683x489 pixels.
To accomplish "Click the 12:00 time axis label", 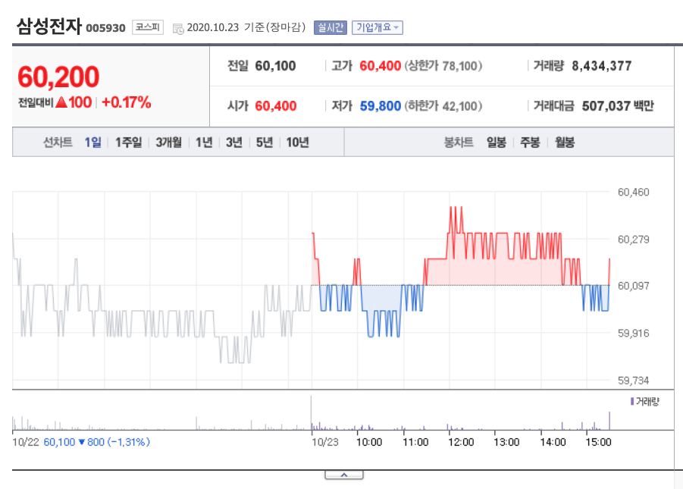I will click(x=461, y=442).
